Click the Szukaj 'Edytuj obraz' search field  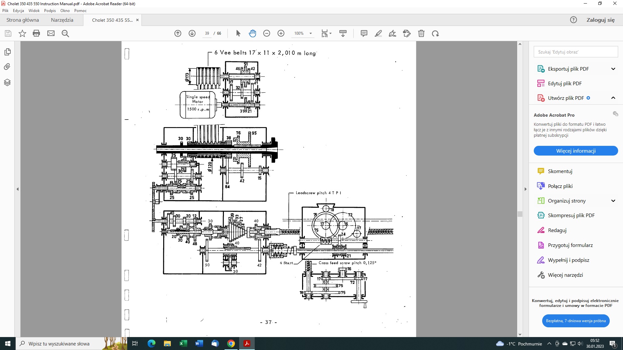[x=576, y=52]
